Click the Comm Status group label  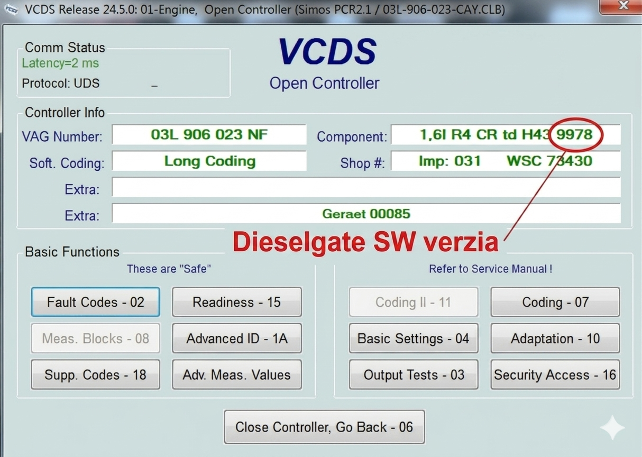pyautogui.click(x=65, y=47)
